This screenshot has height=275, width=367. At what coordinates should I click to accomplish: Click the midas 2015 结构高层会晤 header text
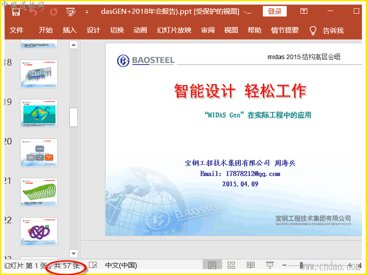click(x=304, y=57)
